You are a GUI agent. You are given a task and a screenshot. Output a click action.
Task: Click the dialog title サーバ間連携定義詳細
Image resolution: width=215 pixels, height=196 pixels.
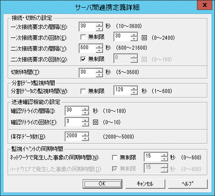coord(107,8)
